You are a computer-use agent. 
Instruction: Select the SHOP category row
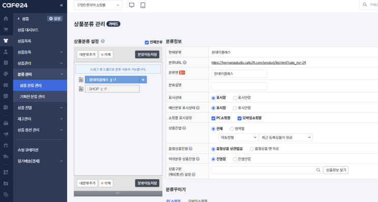click(112, 89)
